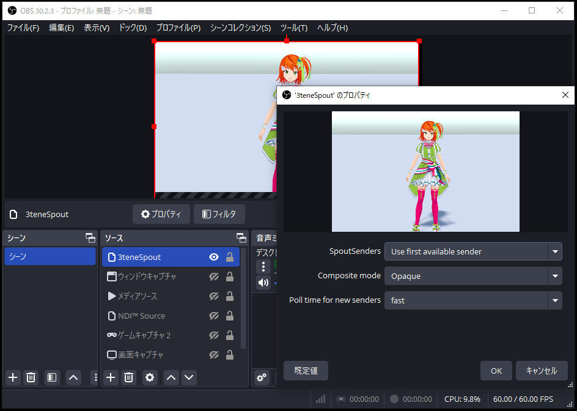Hide the 3teneSpout source with eye icon

coord(214,257)
